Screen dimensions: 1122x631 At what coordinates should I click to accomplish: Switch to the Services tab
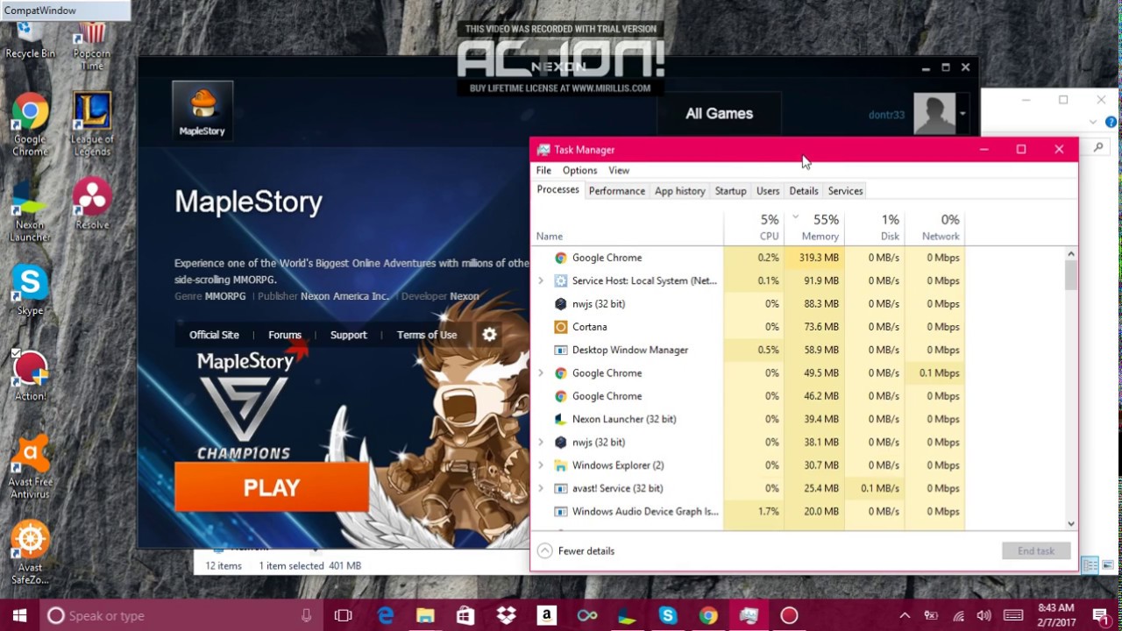[845, 190]
